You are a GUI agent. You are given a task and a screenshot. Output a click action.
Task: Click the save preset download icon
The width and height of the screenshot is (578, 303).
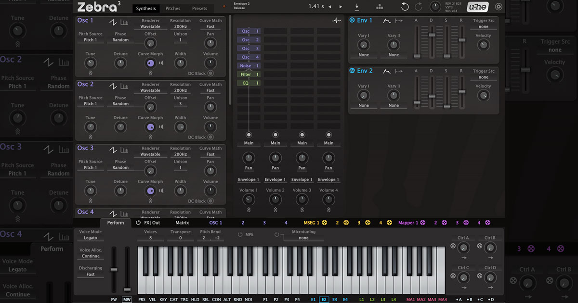[x=357, y=7]
